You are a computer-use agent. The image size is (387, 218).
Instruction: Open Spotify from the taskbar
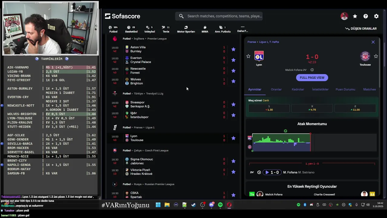[x=220, y=205]
